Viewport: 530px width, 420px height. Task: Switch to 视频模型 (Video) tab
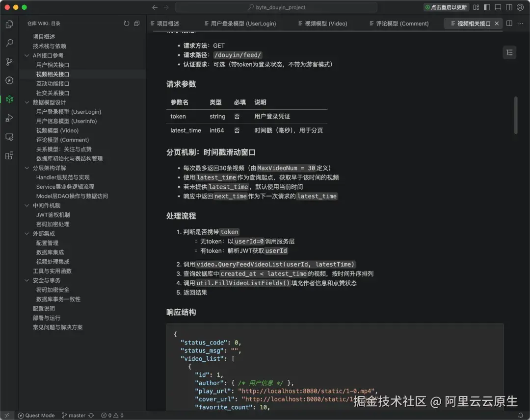pos(323,24)
